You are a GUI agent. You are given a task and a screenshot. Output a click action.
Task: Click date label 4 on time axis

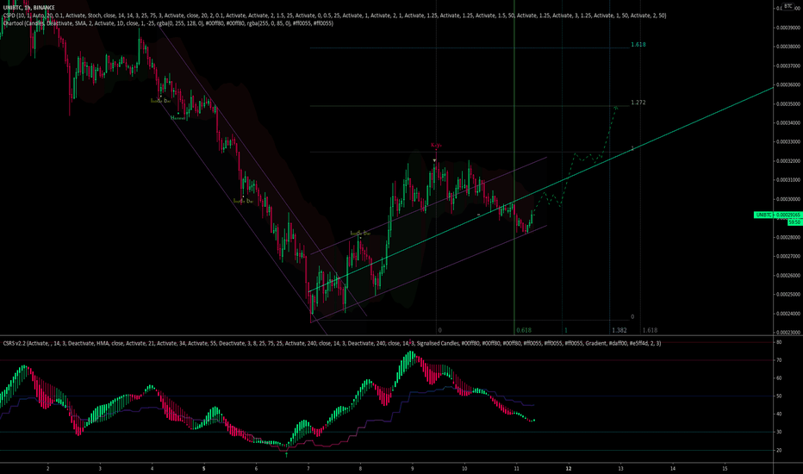pos(153,468)
